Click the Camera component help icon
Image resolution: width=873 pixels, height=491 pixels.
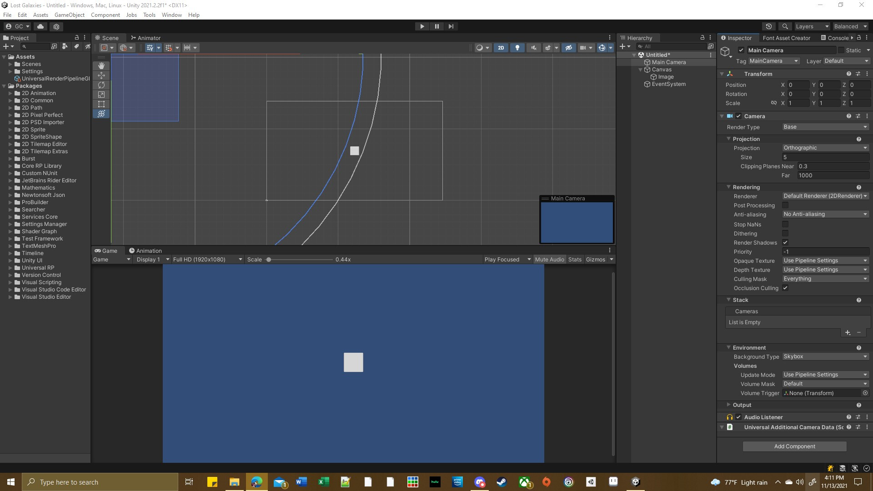(848, 116)
